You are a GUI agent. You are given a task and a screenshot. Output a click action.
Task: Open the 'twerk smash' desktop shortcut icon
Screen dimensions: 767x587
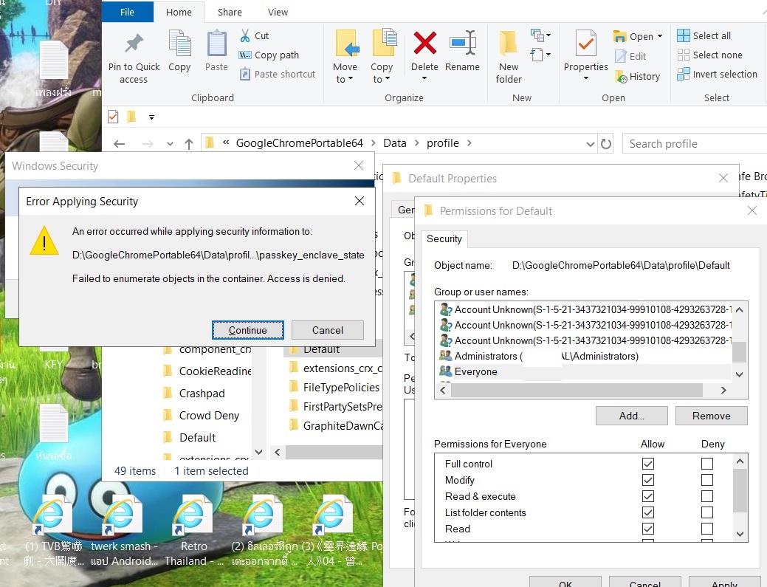click(121, 516)
